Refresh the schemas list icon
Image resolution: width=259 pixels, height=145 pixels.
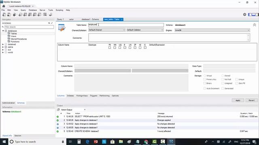49,23
